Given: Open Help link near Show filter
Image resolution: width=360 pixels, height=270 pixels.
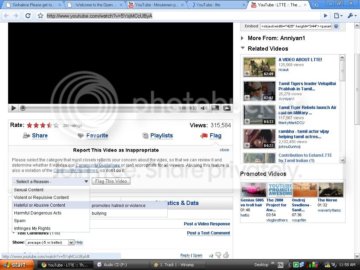Looking at the screenshot, I should click(79, 242).
